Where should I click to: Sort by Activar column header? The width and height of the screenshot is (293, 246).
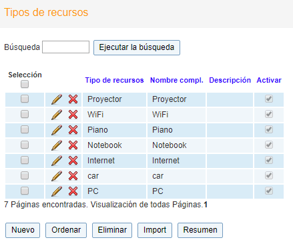tap(269, 80)
